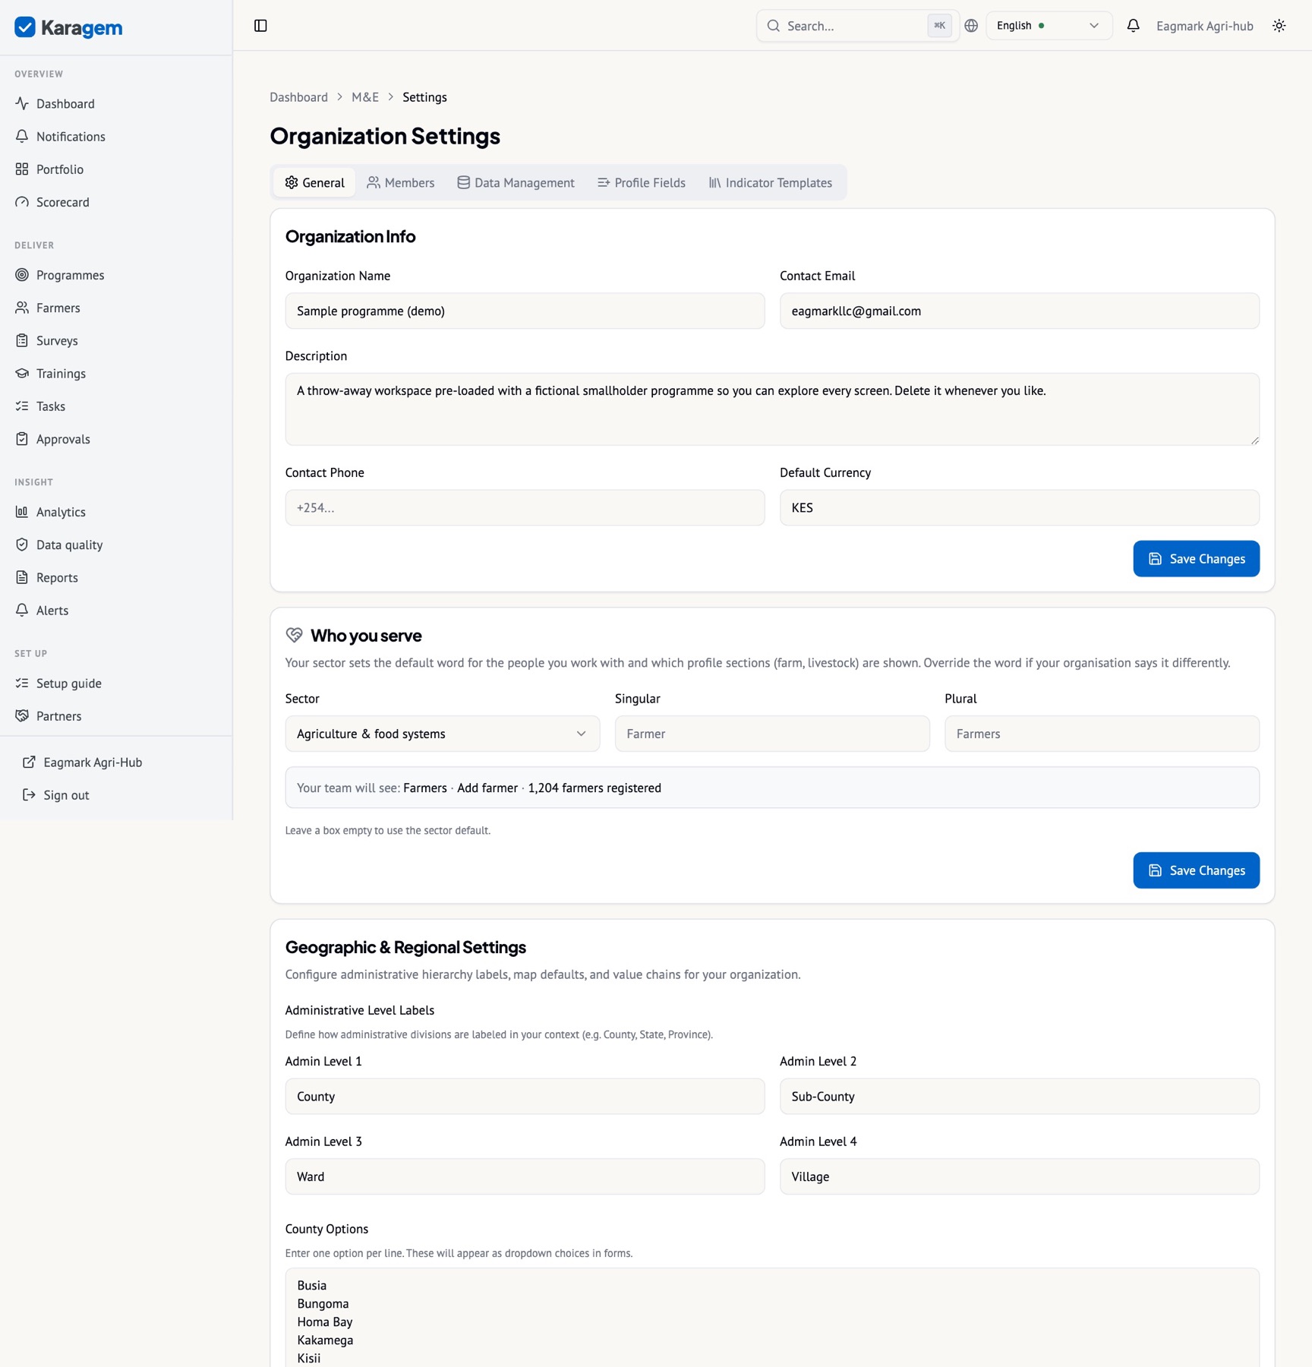Viewport: 1312px width, 1367px height.
Task: Click into the Description text area
Action: (x=772, y=409)
